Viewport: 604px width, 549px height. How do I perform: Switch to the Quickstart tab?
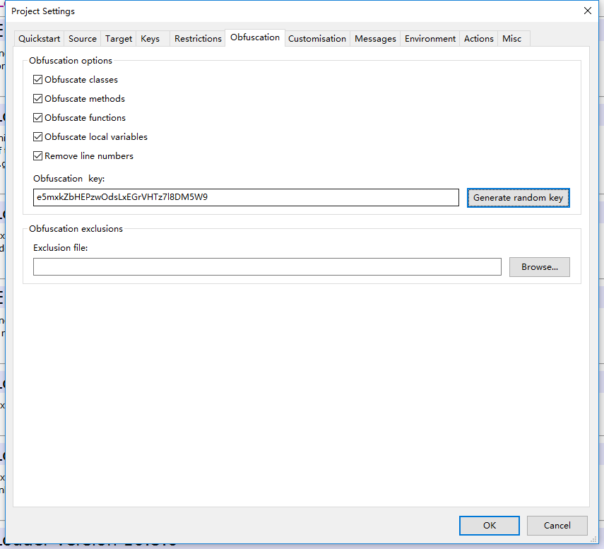39,38
